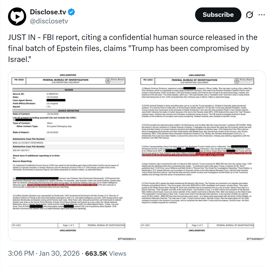Click the tweet timestamp 3:06 PM
269x267 pixels.
coord(21,253)
